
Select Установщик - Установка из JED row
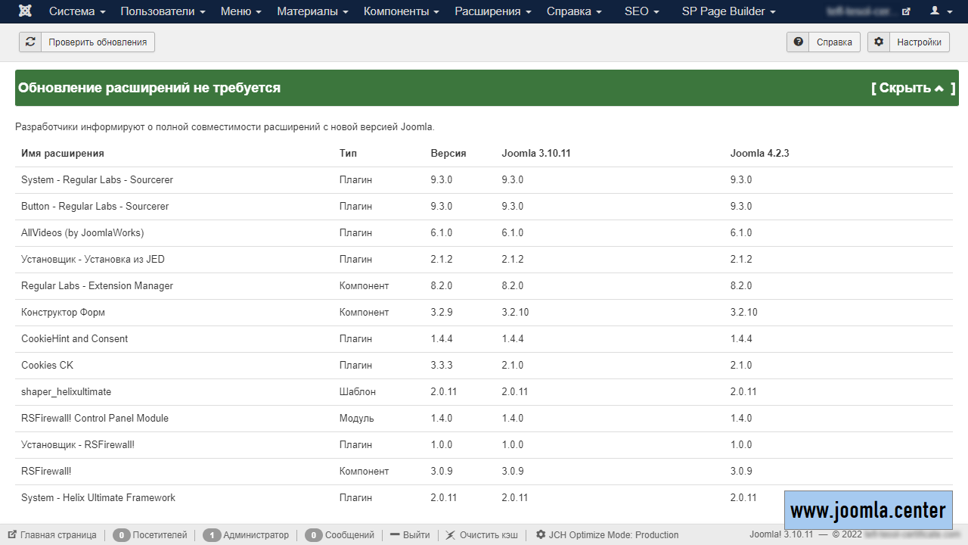[484, 260]
